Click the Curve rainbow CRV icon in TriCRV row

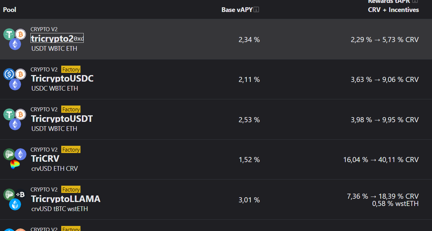coord(15,164)
